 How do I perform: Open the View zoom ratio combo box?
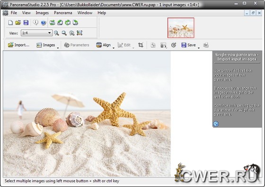[36, 33]
